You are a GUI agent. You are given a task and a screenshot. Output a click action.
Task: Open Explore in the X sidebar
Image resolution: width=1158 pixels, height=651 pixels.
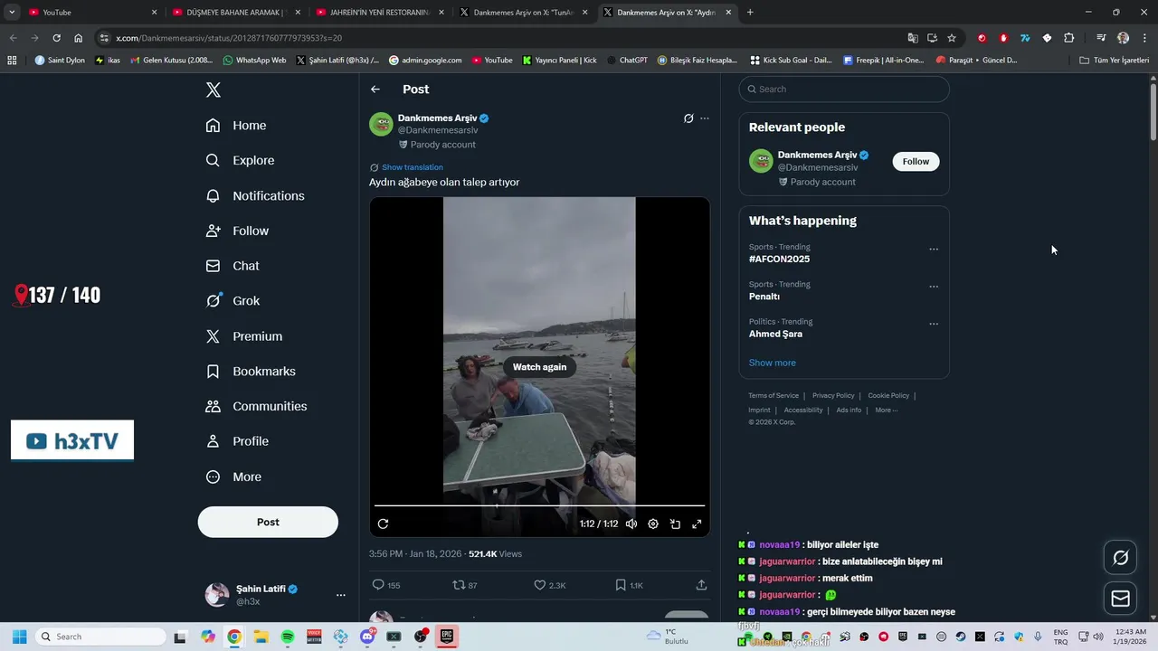click(240, 161)
